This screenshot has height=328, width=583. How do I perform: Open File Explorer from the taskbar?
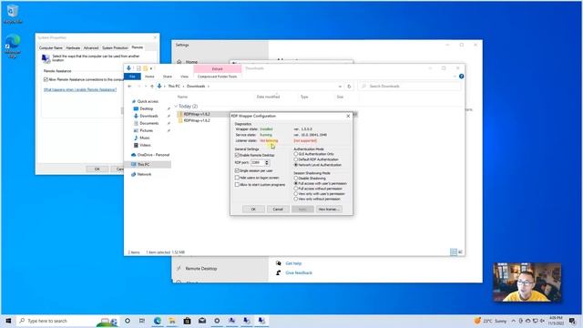[x=172, y=321]
